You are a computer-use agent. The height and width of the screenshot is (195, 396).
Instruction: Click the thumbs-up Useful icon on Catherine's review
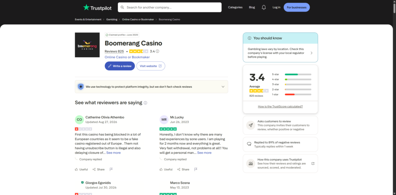(x=77, y=169)
